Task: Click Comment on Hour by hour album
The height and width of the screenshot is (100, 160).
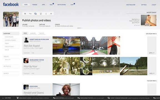Action: pos(27,73)
